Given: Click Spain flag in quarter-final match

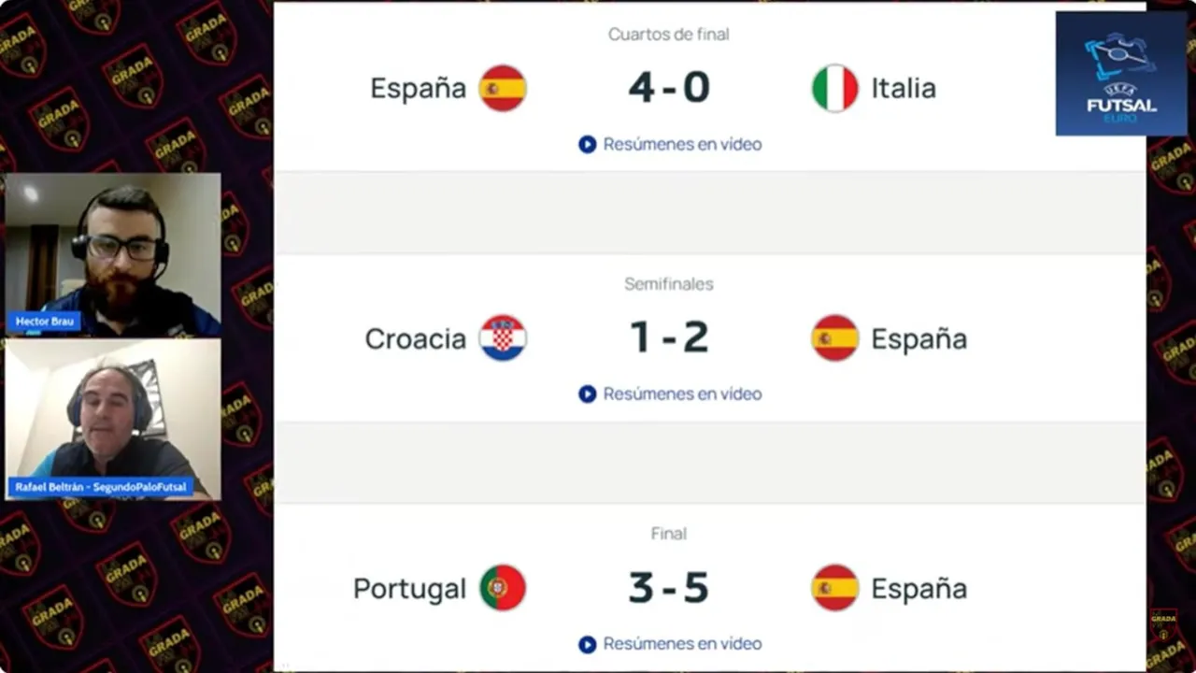Looking at the screenshot, I should (x=503, y=88).
